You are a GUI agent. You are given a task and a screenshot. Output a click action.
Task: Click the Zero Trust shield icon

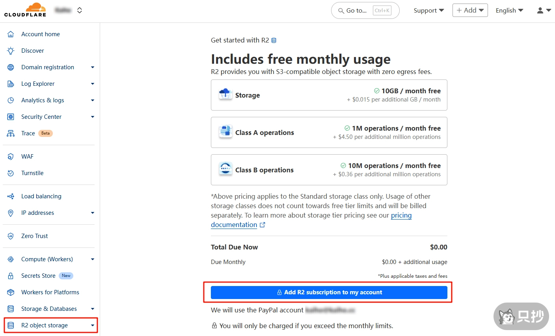coord(11,236)
